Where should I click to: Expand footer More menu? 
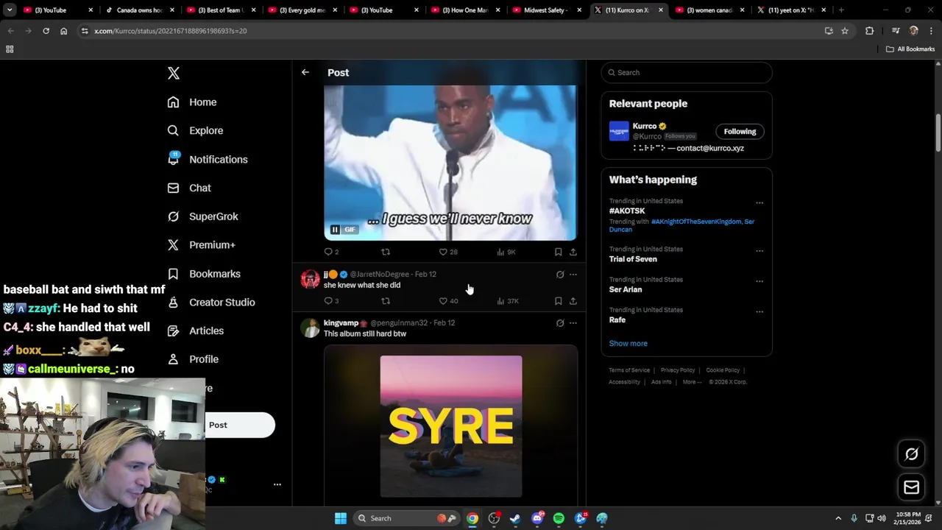[692, 382]
